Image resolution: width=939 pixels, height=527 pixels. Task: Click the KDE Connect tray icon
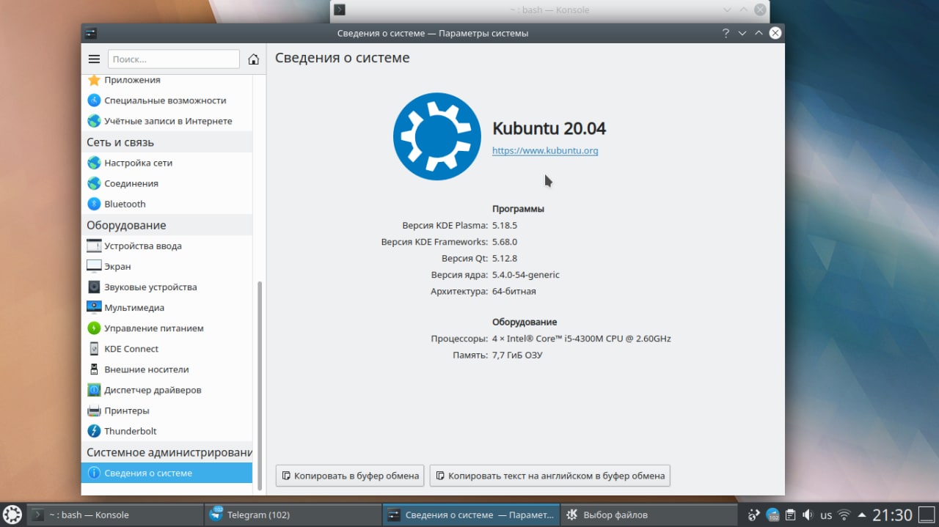pyautogui.click(x=755, y=515)
